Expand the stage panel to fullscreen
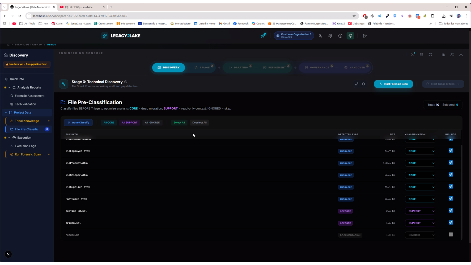The image size is (471, 265). 357,84
